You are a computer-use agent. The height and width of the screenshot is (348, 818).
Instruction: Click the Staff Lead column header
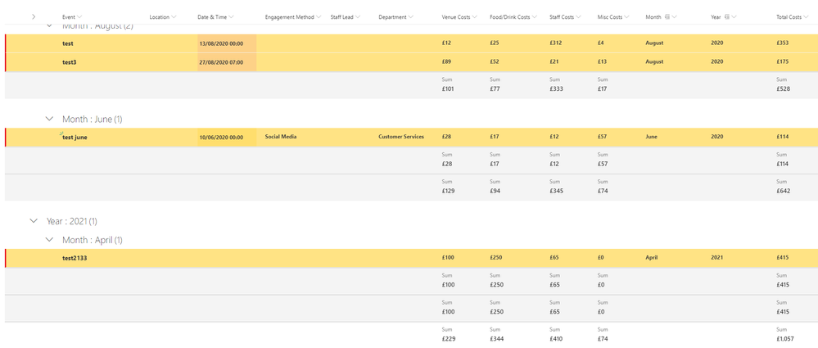click(341, 17)
